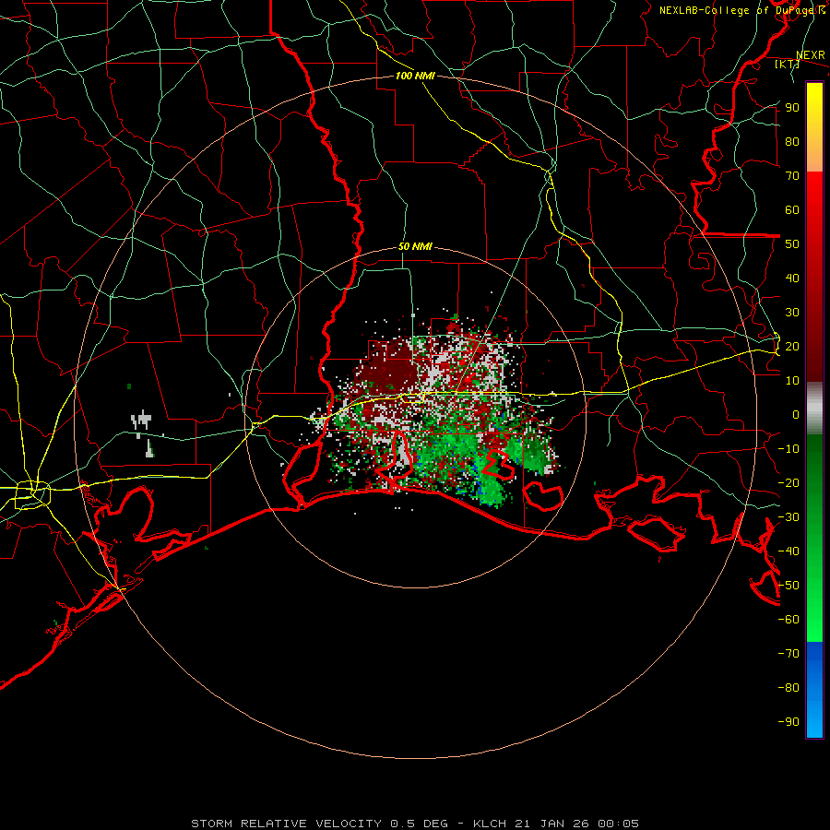Click the Storm Relative Velocity KLCH caption
This screenshot has height=830, width=830.
tap(414, 824)
